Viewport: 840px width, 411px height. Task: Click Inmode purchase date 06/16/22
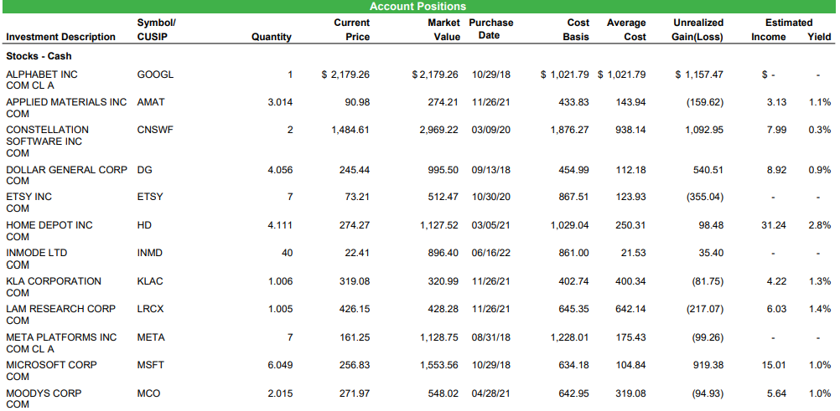coord(491,253)
